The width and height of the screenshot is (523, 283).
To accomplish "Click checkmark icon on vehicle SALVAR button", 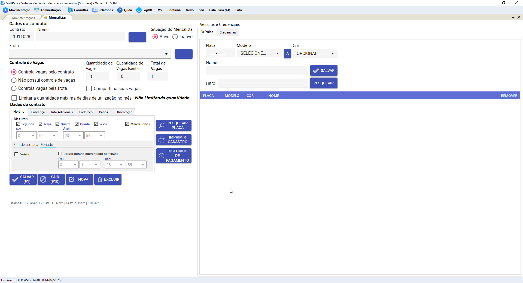I will point(316,70).
